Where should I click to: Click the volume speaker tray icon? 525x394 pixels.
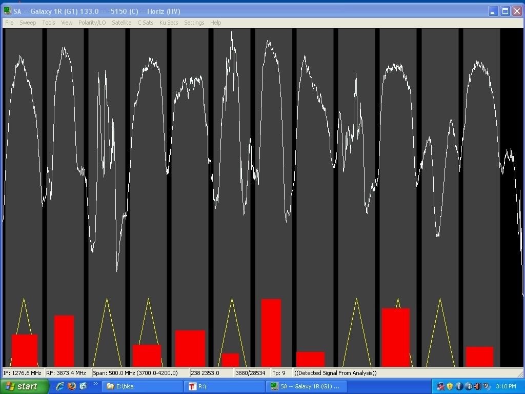click(478, 386)
